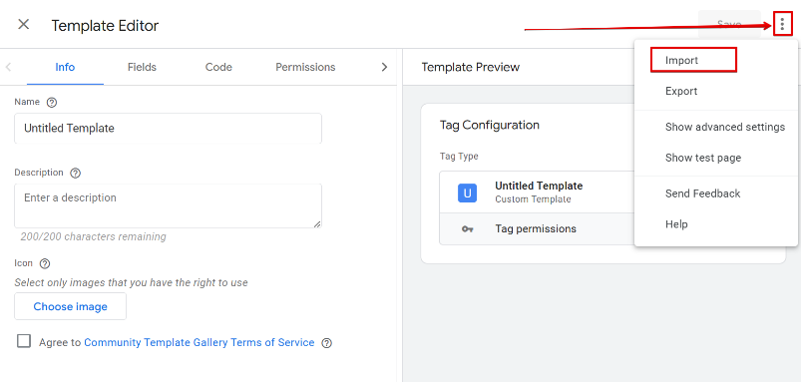The image size is (801, 382).
Task: Choose Show advanced settings menu item
Action: pos(725,127)
